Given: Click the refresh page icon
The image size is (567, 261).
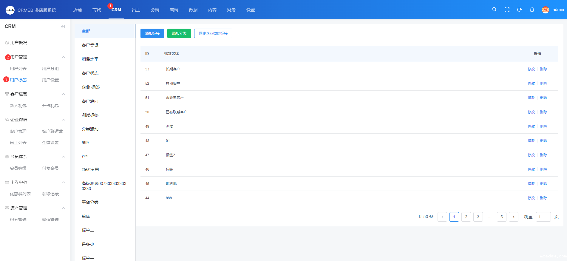Looking at the screenshot, I should click(519, 10).
